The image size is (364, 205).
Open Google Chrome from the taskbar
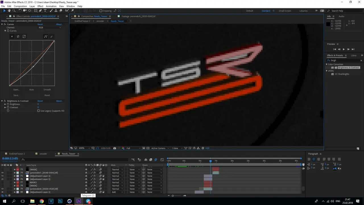pos(42,201)
